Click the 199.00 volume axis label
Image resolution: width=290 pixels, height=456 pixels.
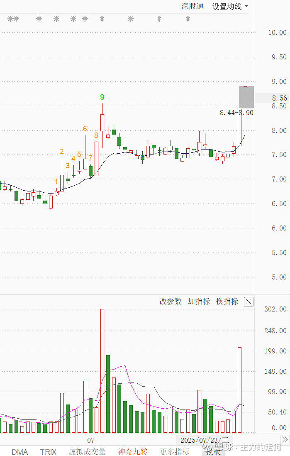[x=275, y=351]
